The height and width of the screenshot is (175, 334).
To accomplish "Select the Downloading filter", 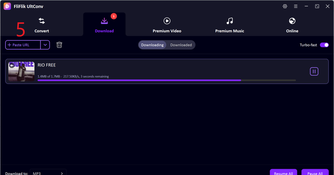I will click(152, 45).
